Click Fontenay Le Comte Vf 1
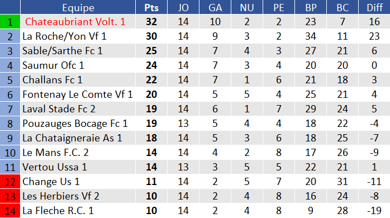Image resolution: width=390 pixels, height=218 pixels. point(78,94)
